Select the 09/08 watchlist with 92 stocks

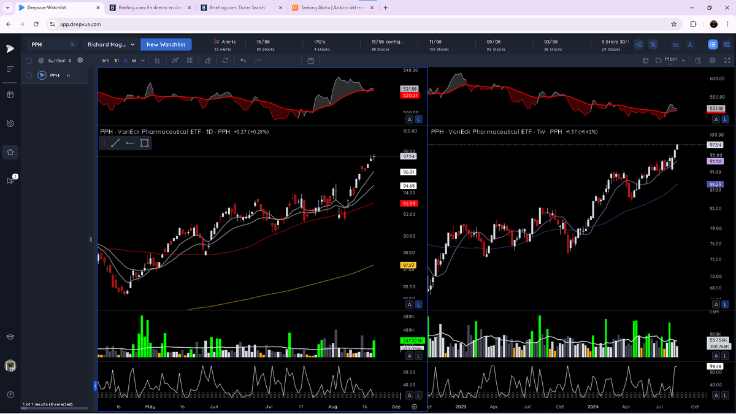click(496, 45)
